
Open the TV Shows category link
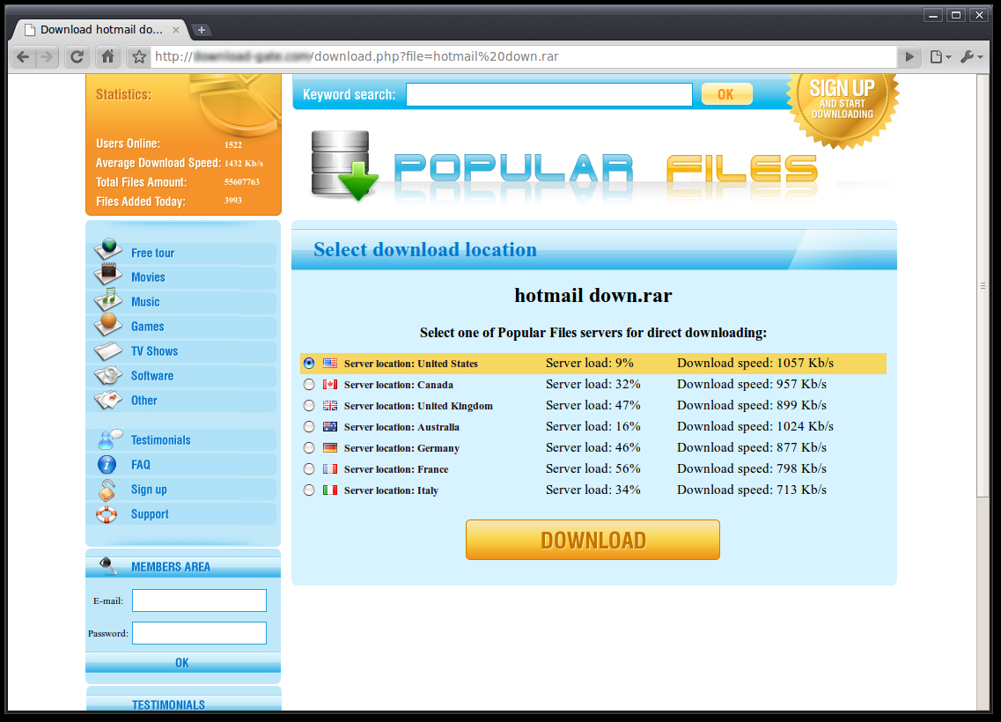click(x=154, y=351)
